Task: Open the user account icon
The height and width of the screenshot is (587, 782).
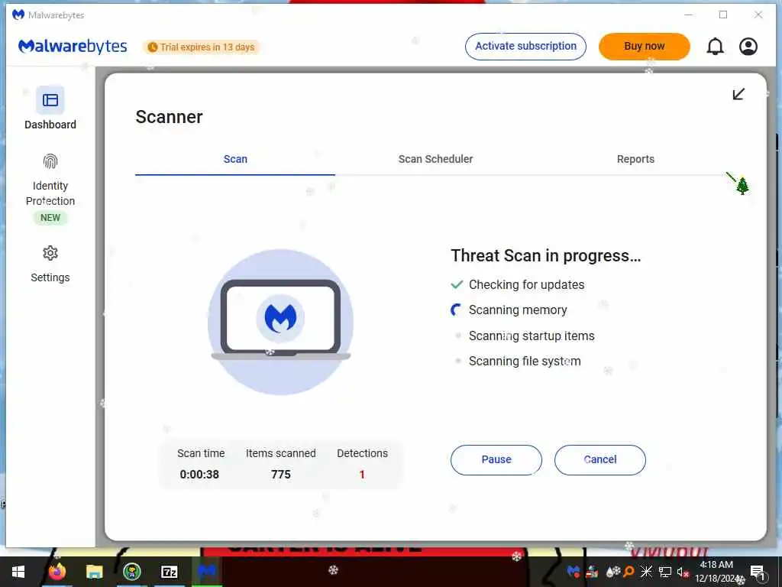Action: coord(748,47)
